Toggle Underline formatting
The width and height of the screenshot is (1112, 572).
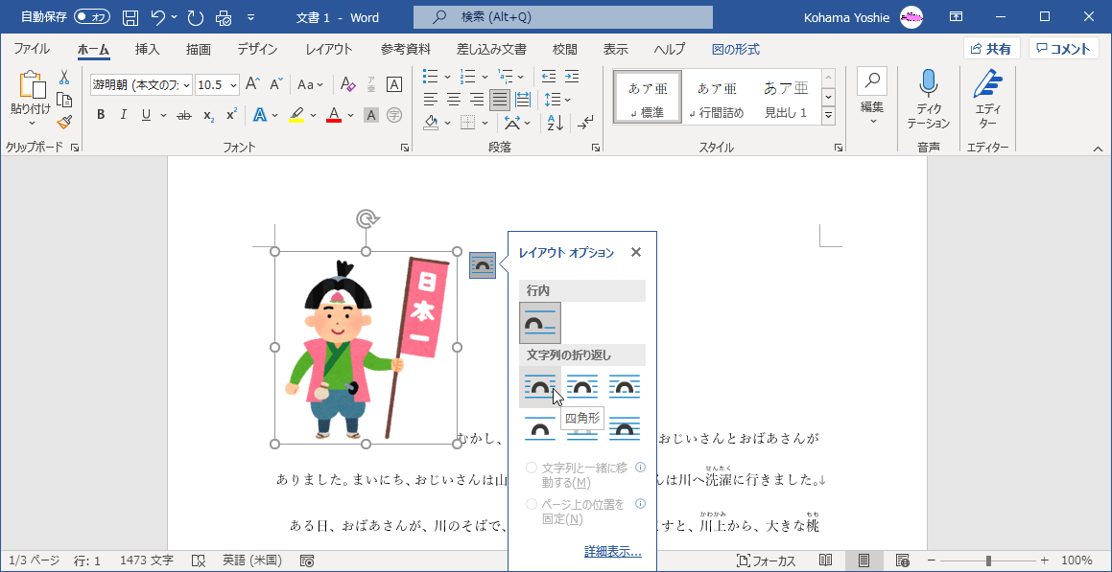[146, 115]
